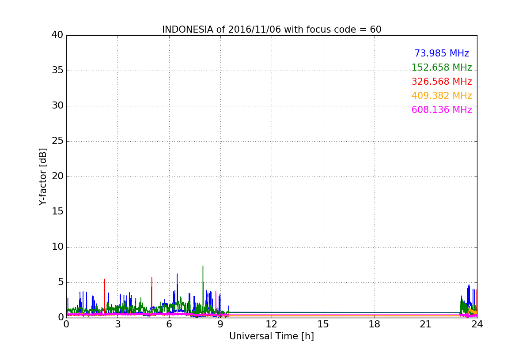Image resolution: width=530 pixels, height=353 pixels.
Task: Click the 'Y-factor [dB]' axis label
Action: pos(43,176)
